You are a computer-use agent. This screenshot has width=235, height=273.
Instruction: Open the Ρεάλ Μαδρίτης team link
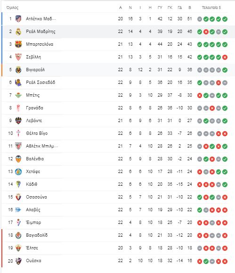coord(41,32)
